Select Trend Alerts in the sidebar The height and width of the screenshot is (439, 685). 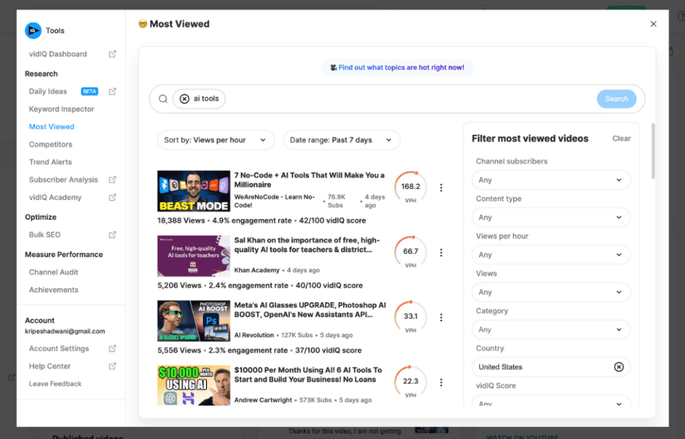[50, 162]
